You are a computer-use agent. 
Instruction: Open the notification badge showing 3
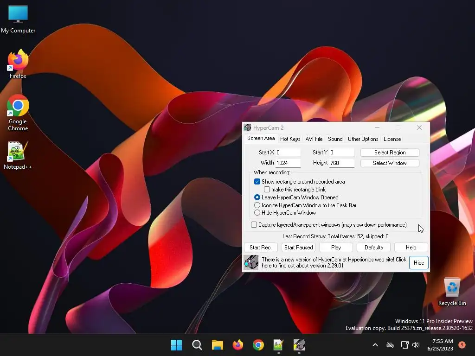click(x=462, y=344)
